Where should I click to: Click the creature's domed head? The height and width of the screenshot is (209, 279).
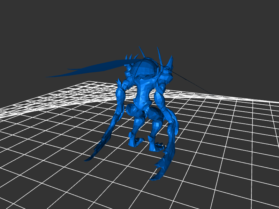144,68
